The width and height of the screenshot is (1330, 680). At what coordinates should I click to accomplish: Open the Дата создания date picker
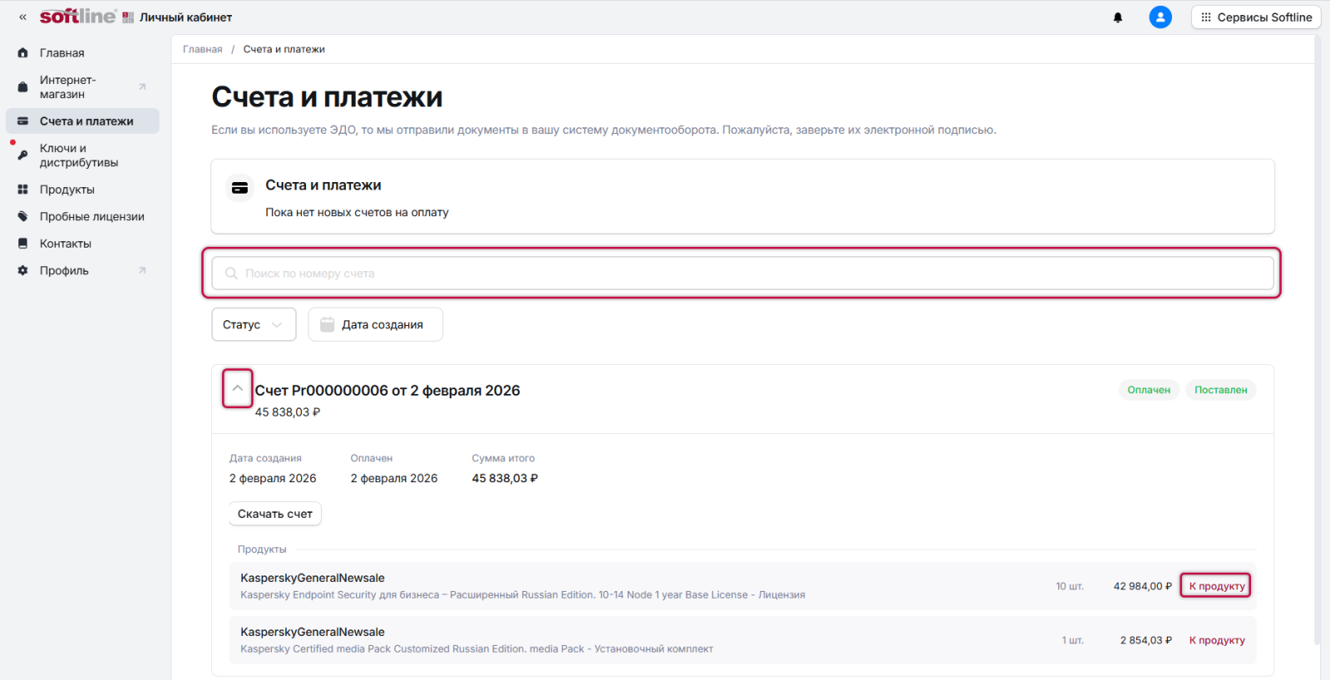click(375, 325)
